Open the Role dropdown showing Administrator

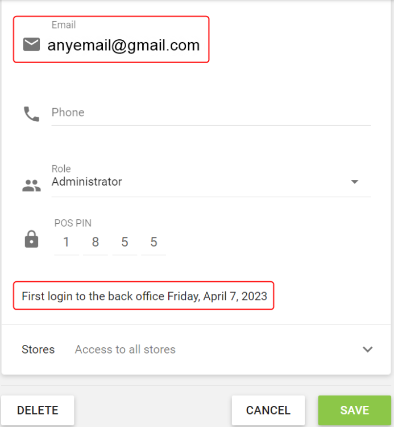199,182
